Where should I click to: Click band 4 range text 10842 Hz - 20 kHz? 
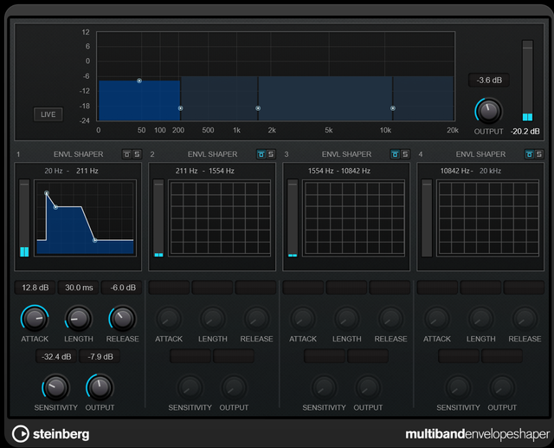[x=471, y=171]
